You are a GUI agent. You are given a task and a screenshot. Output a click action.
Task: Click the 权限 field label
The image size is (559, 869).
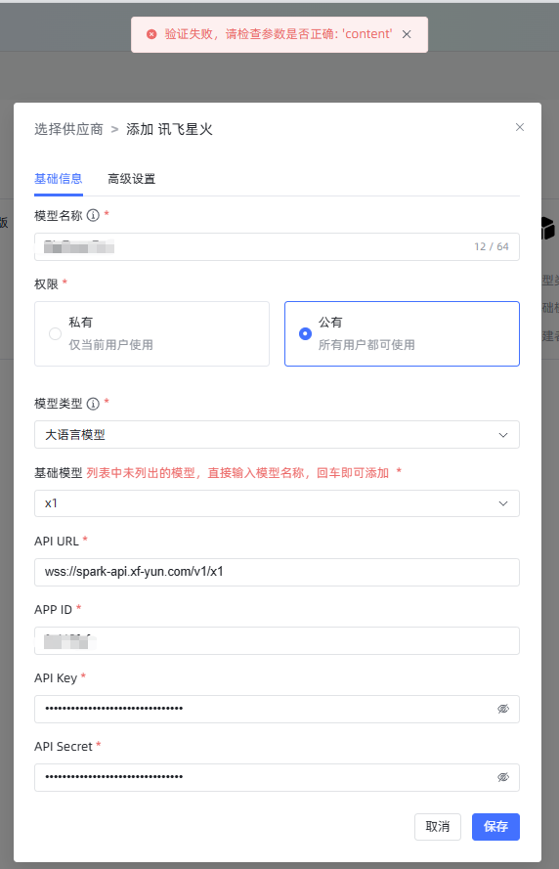(47, 283)
